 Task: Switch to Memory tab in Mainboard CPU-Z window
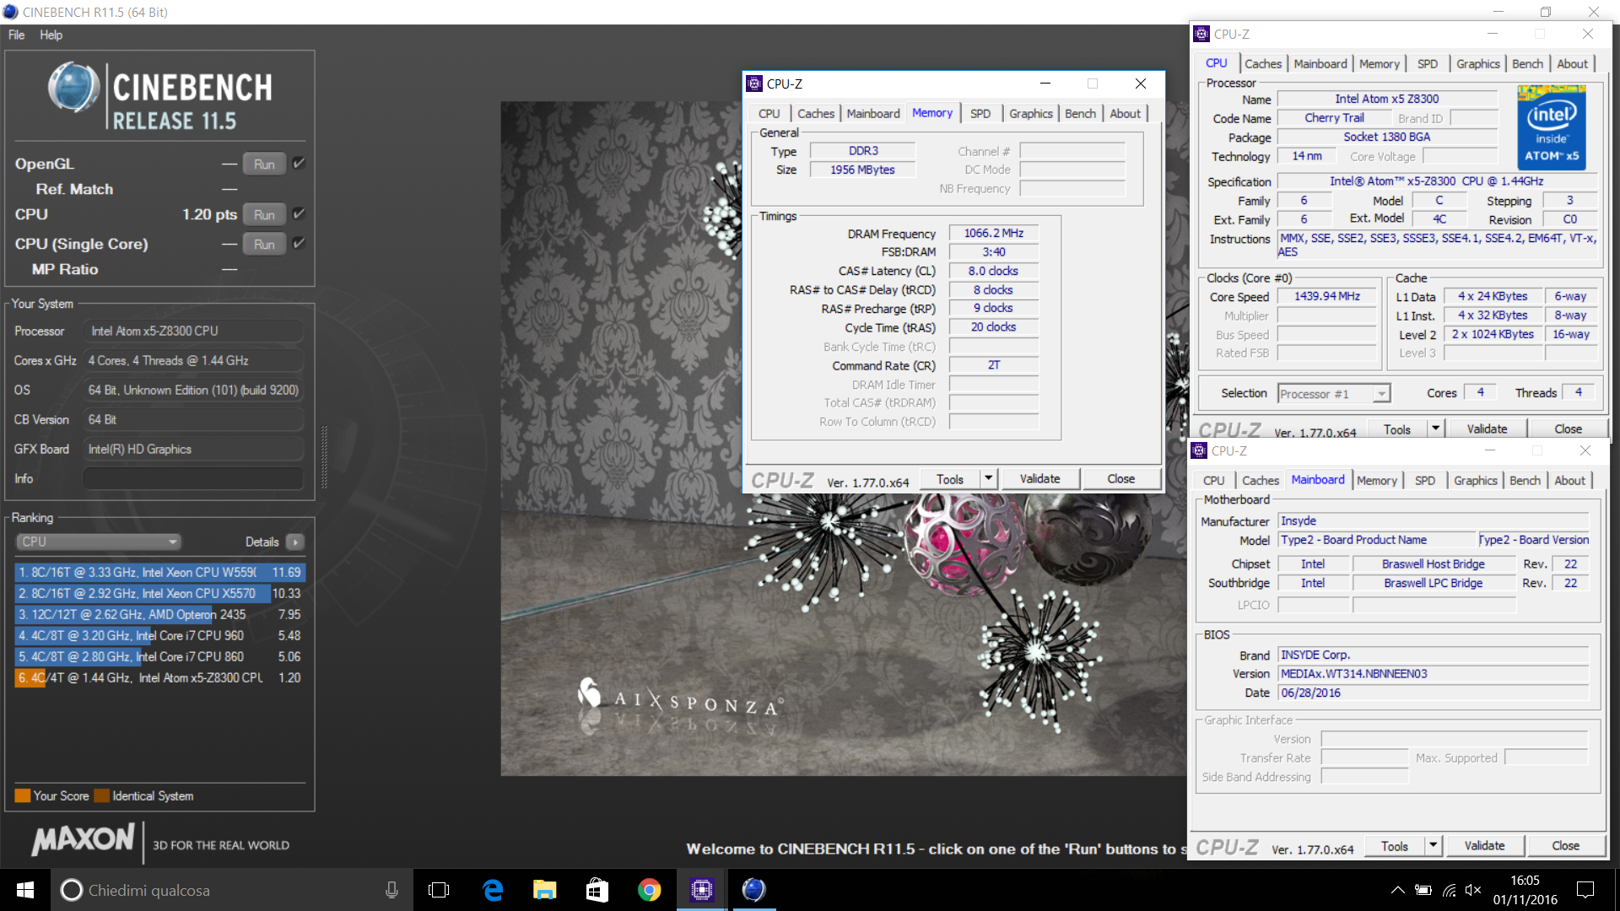tap(1377, 480)
